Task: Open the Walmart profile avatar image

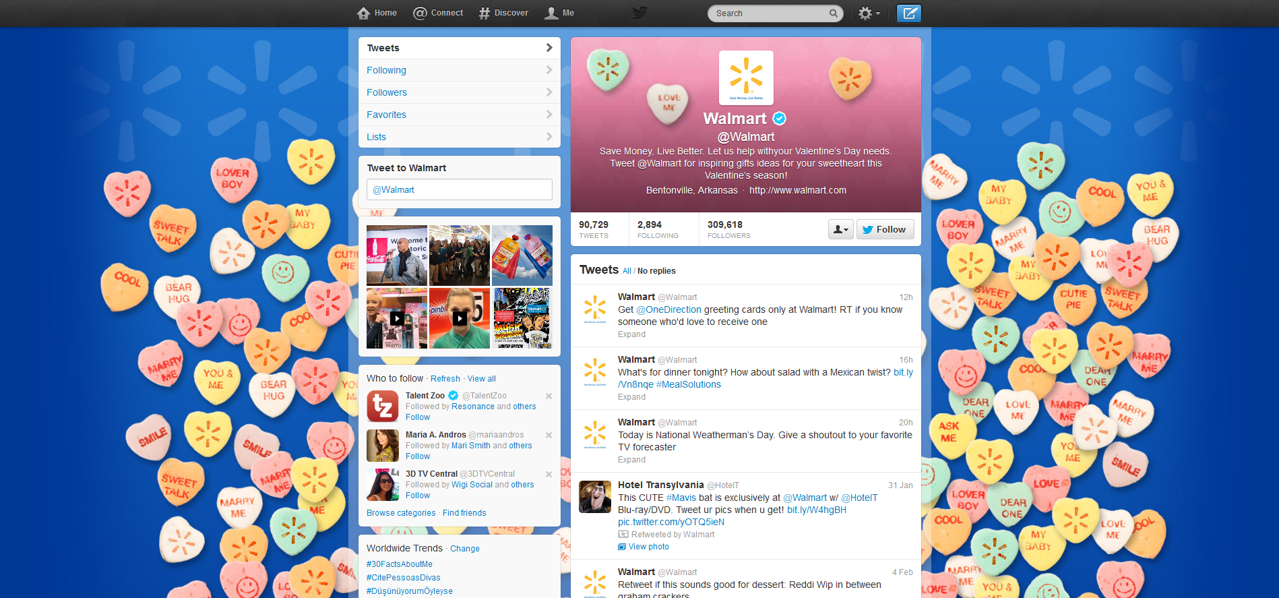Action: click(x=746, y=78)
